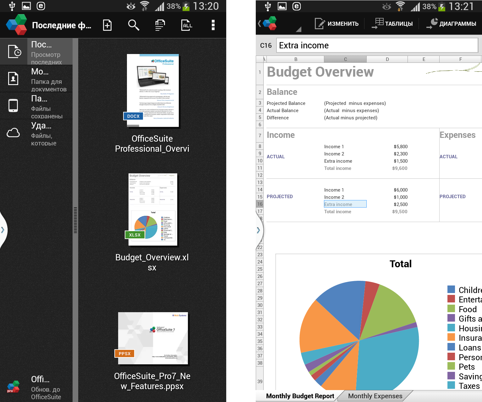Open the three-dot overflow menu
482x402 pixels.
[213, 25]
